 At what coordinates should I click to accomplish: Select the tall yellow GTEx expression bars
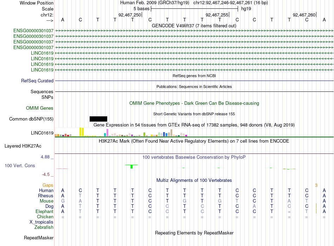tap(82, 132)
